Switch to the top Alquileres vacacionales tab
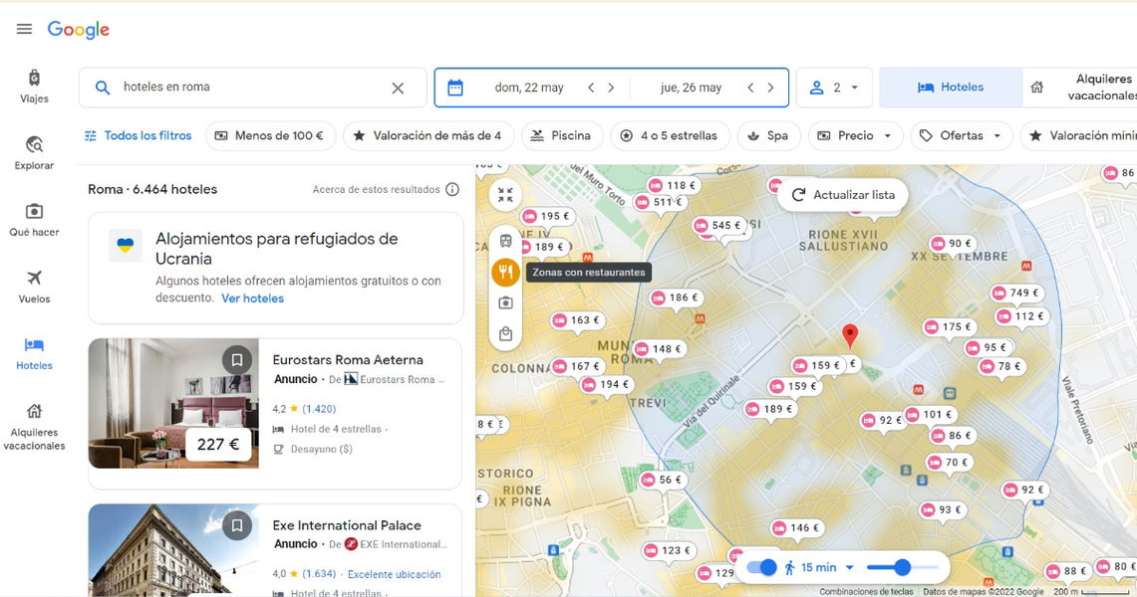1137x597 pixels. coord(1082,88)
